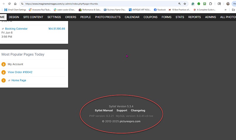Open ANTIQUE ART NOU bookmark
236x140 pixels.
point(140,10)
